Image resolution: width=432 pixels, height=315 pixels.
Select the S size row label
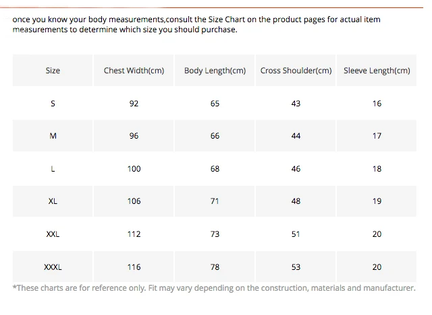click(53, 104)
